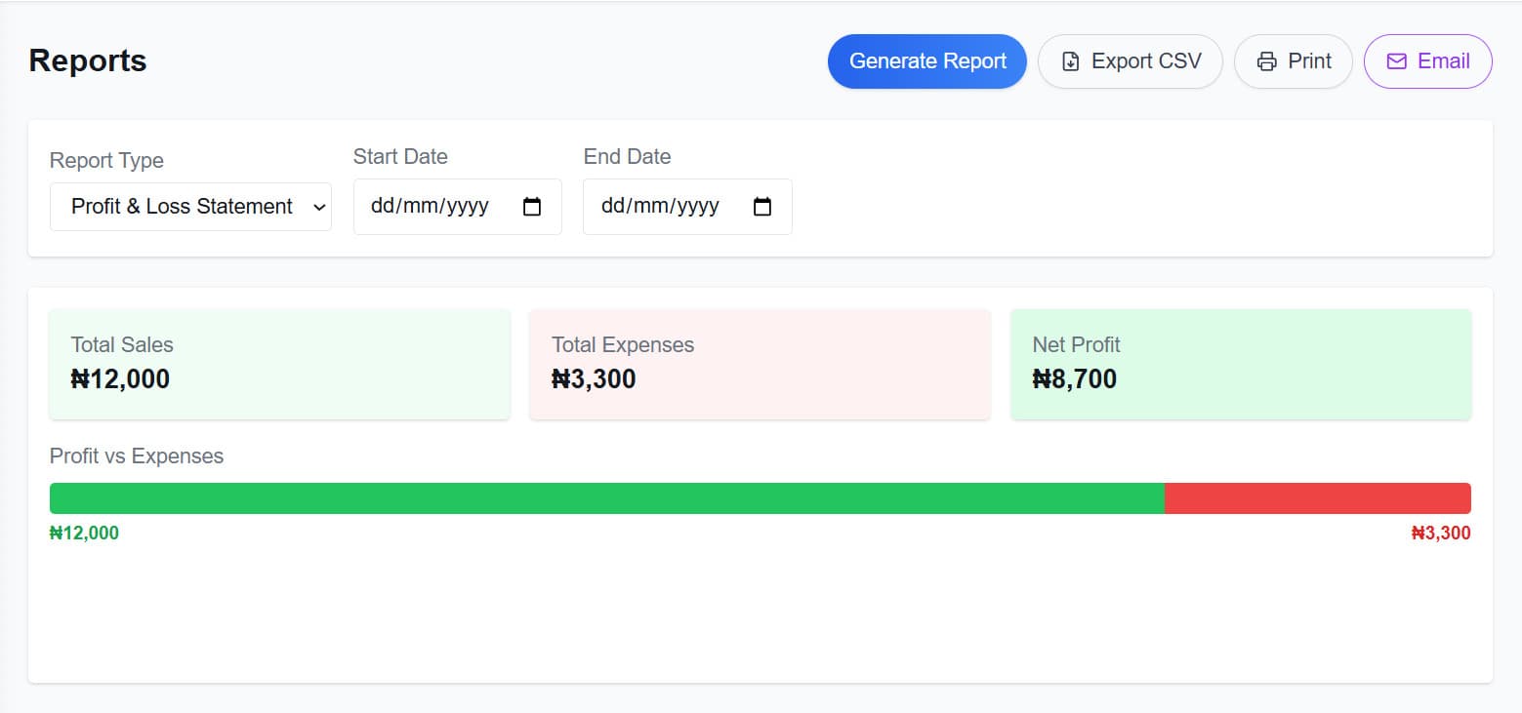The width and height of the screenshot is (1522, 713).
Task: Select the Total Expenses summary card
Action: click(760, 363)
